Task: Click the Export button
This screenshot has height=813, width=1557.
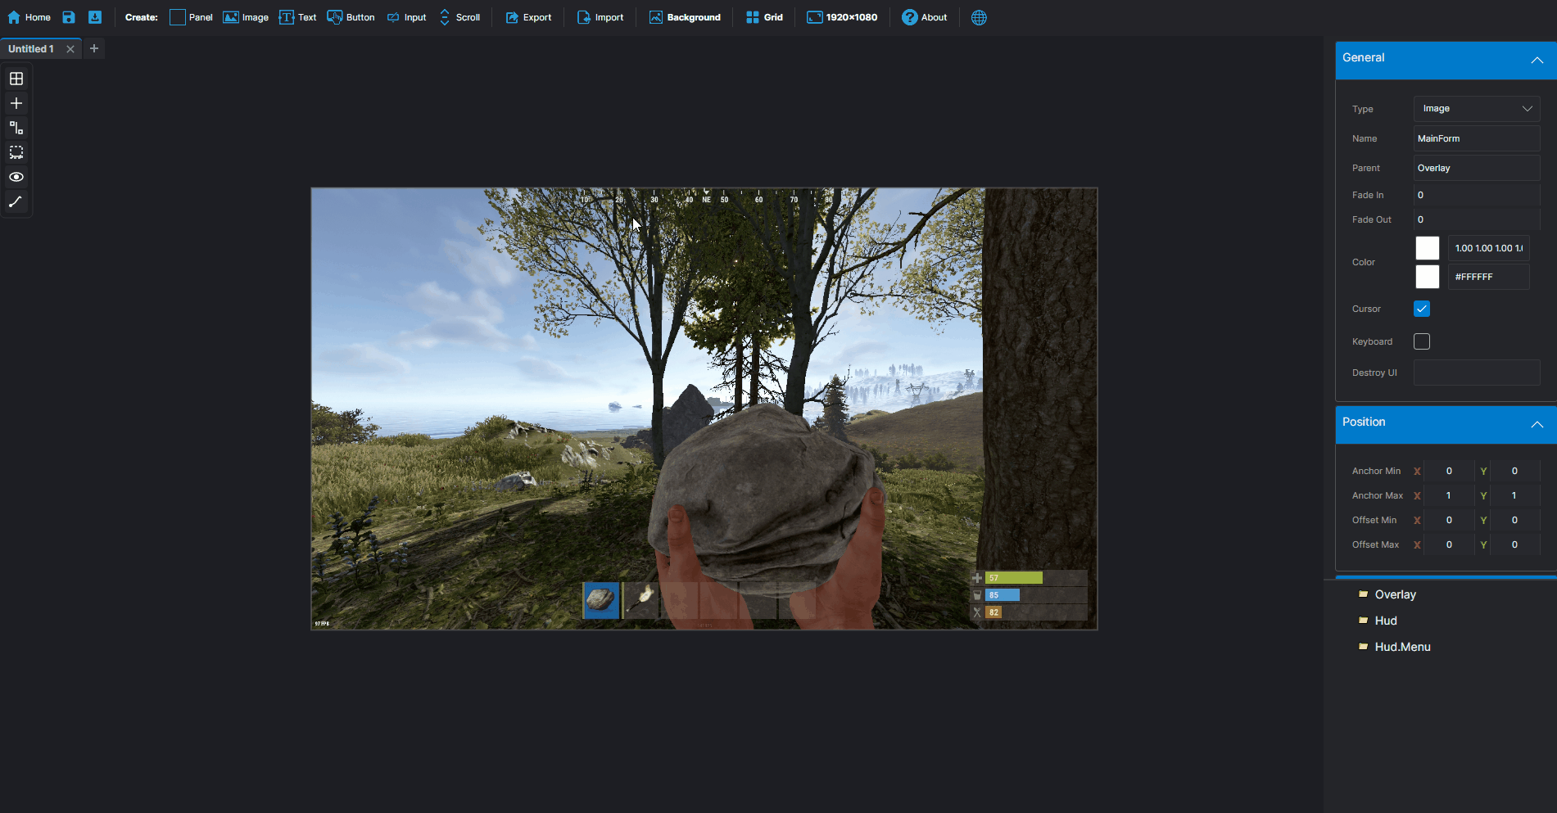Action: (x=528, y=17)
